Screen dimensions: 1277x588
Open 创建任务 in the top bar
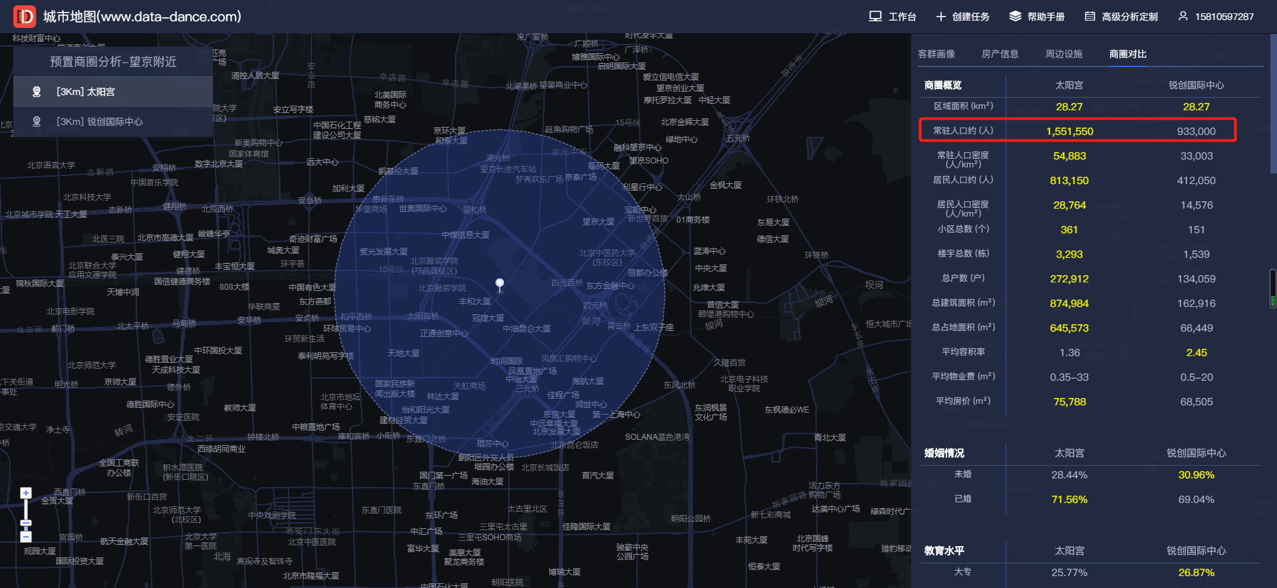click(971, 17)
